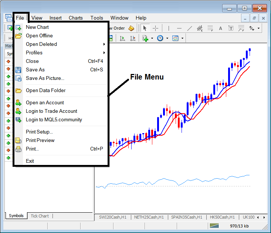The image size is (271, 233).
Task: Click the Templates icon
Action: [x=175, y=38]
